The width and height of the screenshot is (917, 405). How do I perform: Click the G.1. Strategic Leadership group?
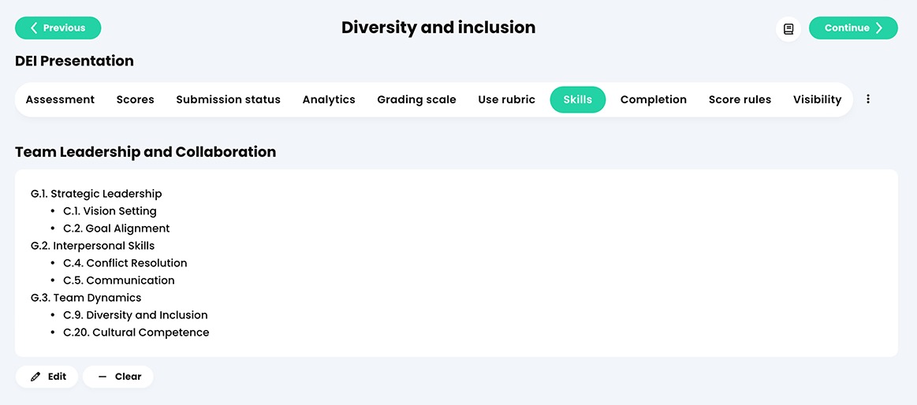[x=96, y=194]
